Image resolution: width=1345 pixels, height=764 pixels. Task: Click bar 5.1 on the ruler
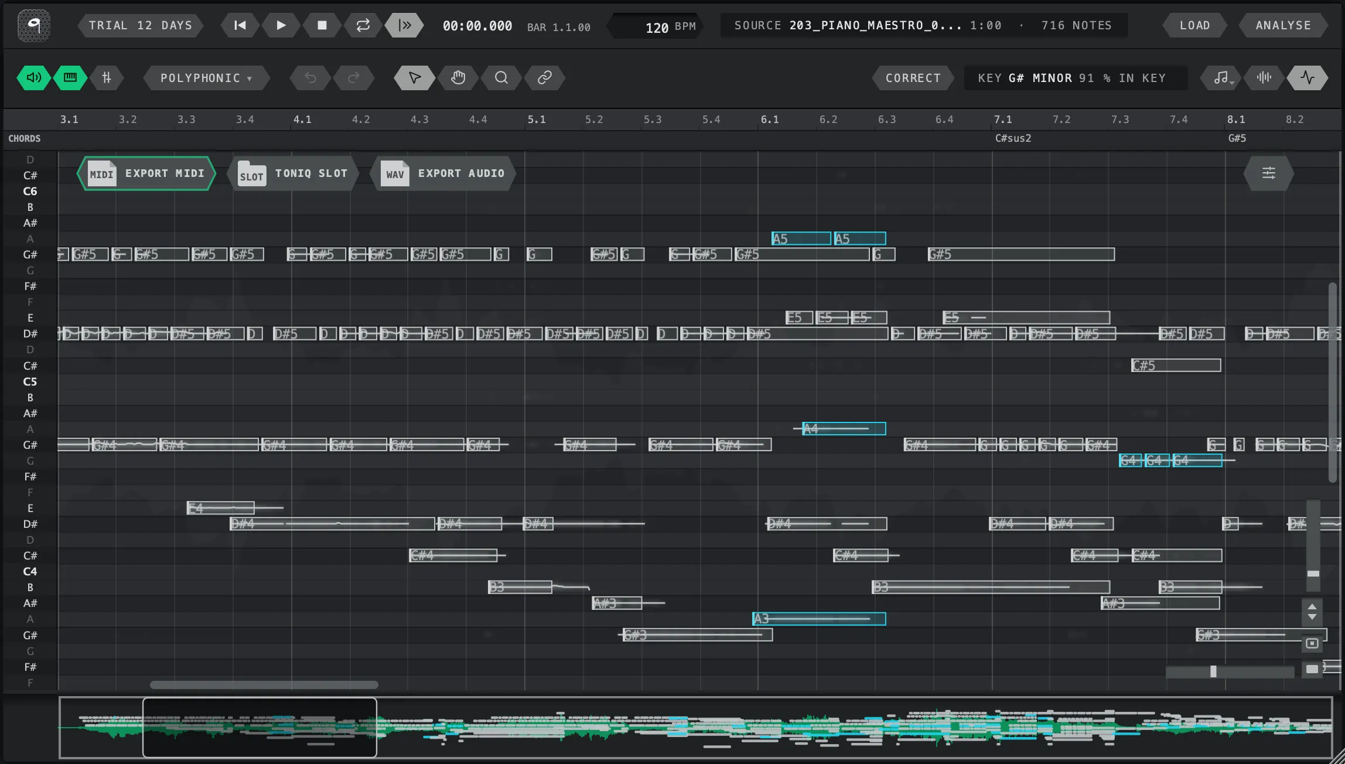pos(536,120)
